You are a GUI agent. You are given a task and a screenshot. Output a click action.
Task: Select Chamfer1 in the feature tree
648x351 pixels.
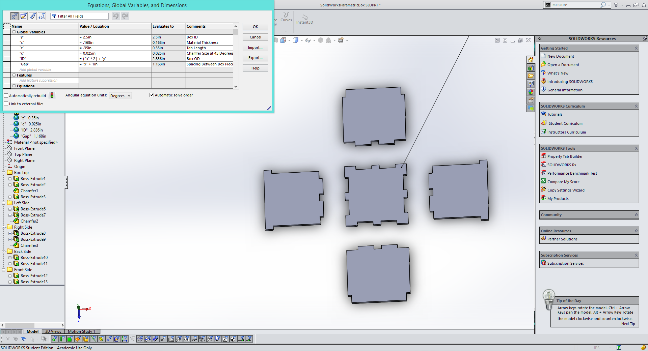pos(29,191)
